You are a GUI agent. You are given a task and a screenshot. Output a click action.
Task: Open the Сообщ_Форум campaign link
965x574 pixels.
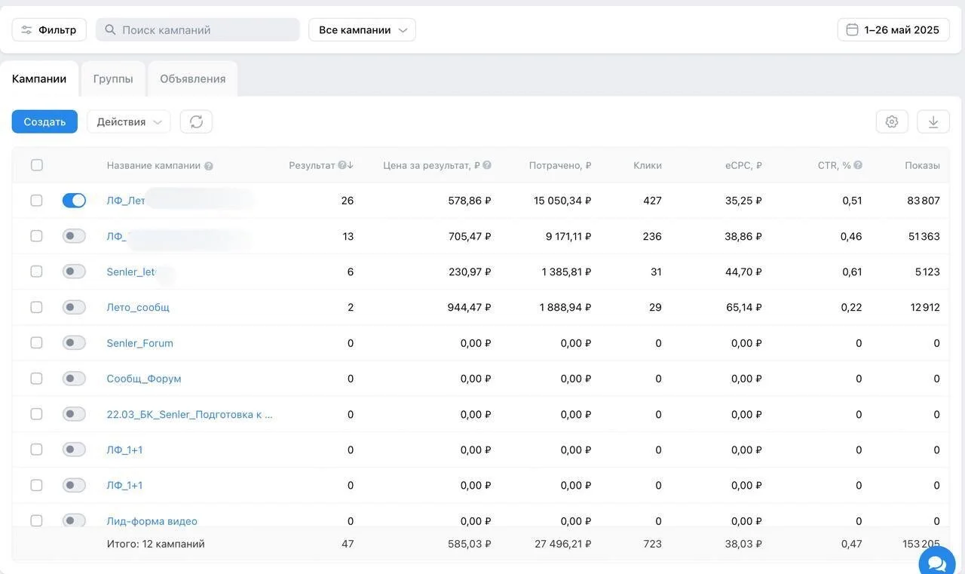tap(144, 379)
